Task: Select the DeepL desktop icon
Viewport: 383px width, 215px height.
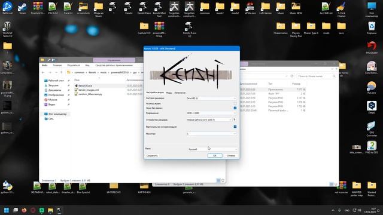Action: tap(372, 107)
